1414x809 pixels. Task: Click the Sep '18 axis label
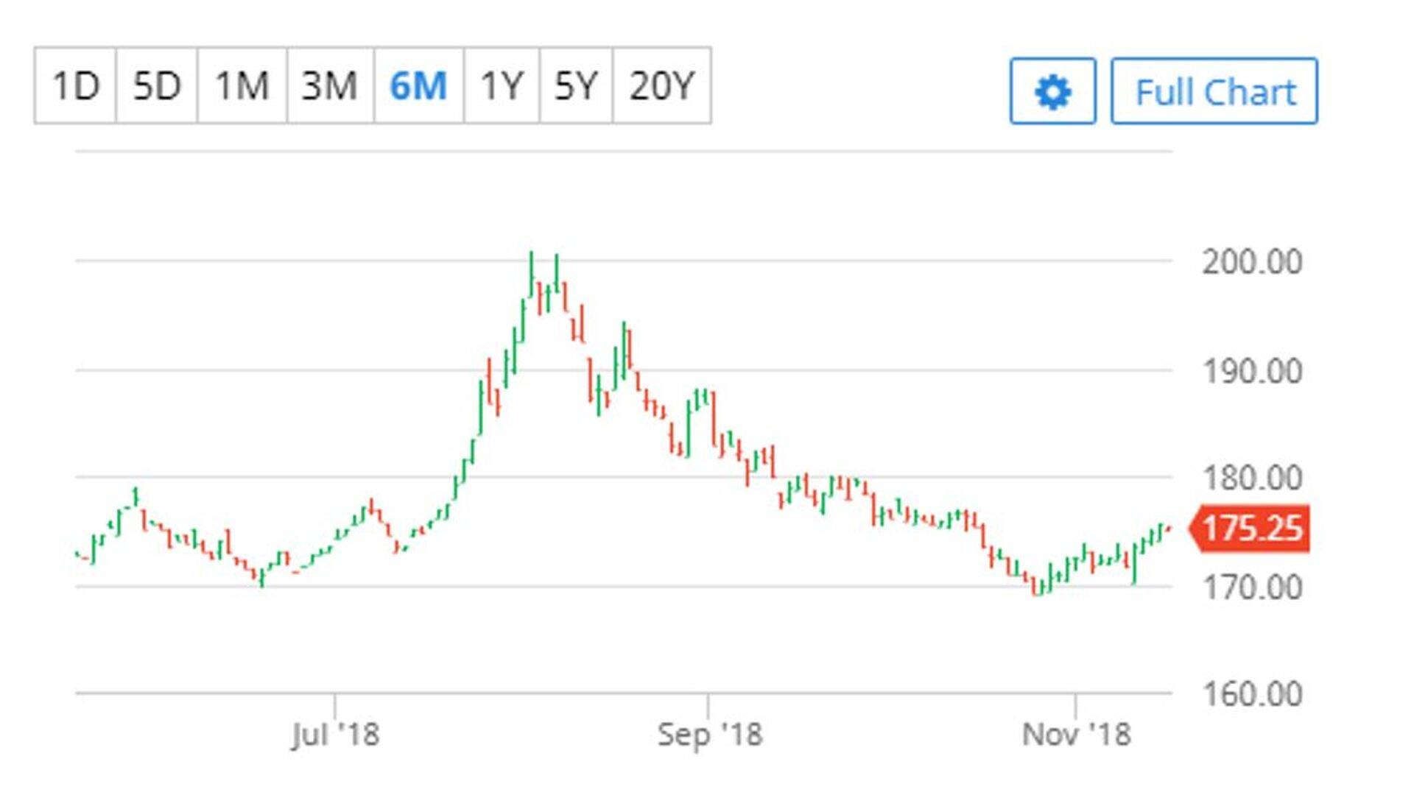coord(709,734)
